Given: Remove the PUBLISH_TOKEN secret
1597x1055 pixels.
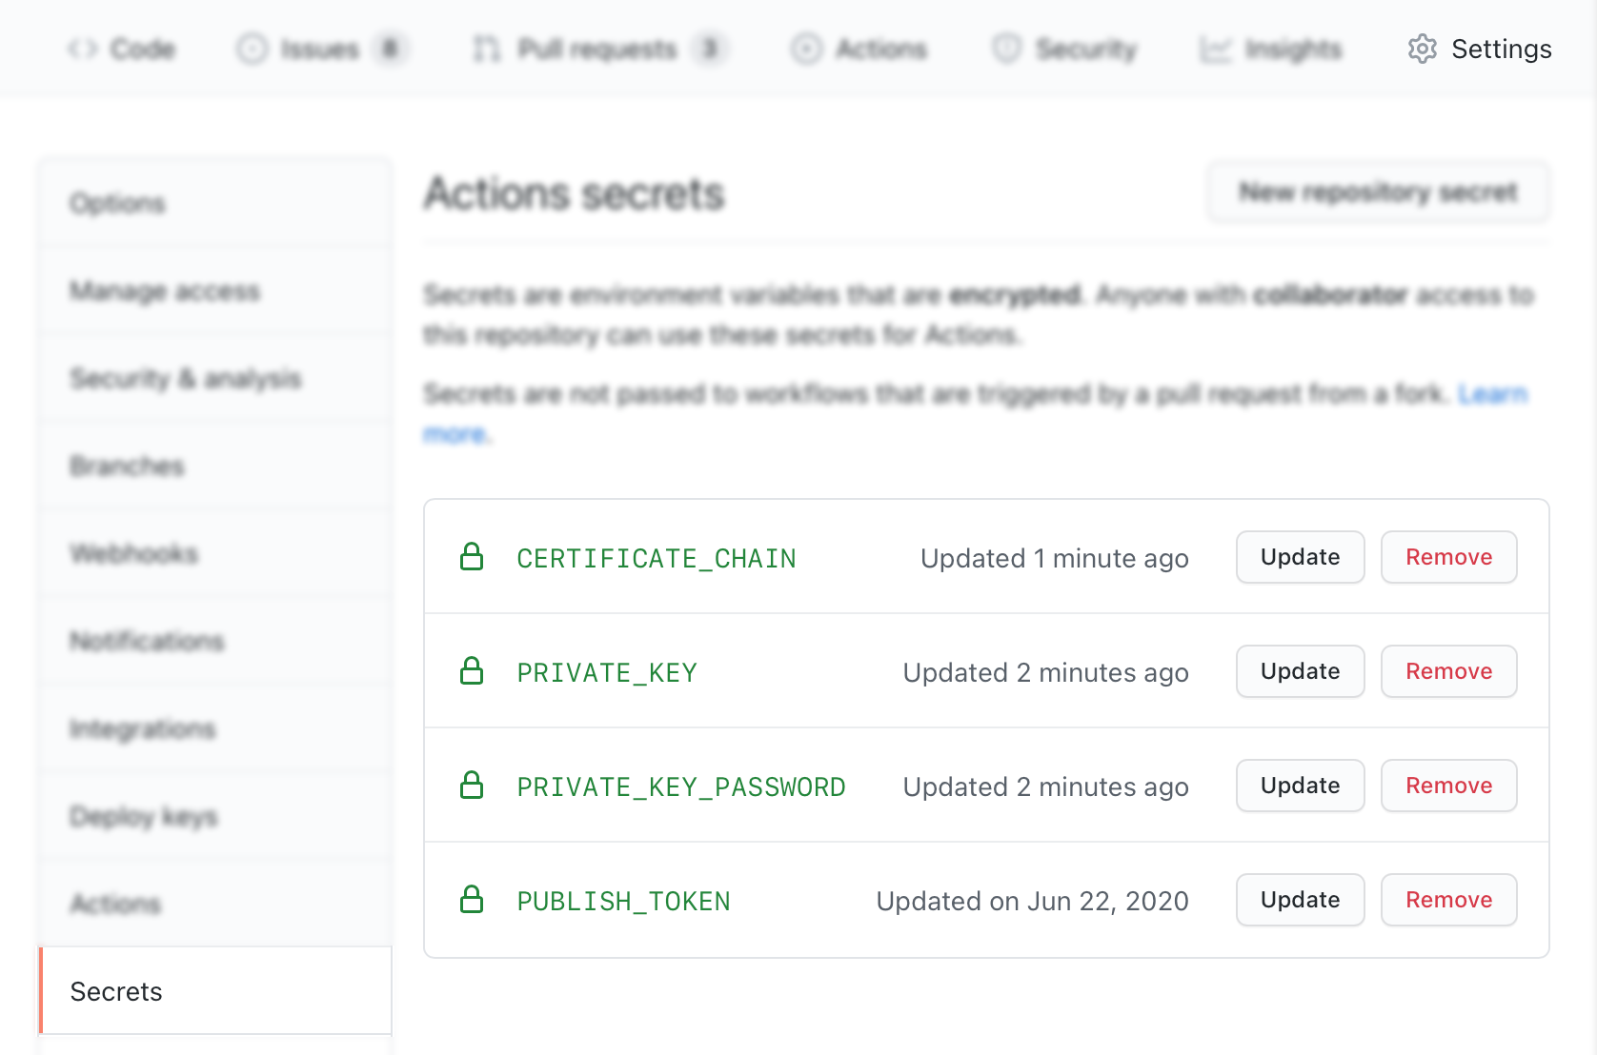Looking at the screenshot, I should (1448, 899).
